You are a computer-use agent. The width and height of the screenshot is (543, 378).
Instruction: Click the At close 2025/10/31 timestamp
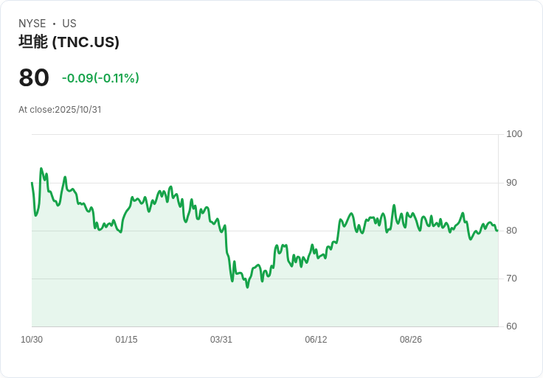[x=60, y=110]
